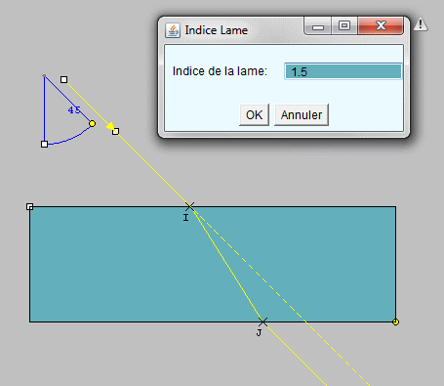
Task: Click the top-left corner handle of slab
Action: 29,206
